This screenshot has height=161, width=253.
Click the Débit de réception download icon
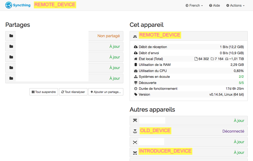click(x=136, y=47)
